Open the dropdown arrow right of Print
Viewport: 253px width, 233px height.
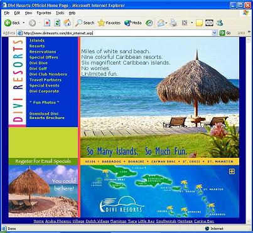click(x=191, y=23)
